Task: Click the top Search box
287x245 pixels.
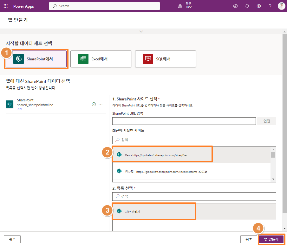Action: point(104,6)
